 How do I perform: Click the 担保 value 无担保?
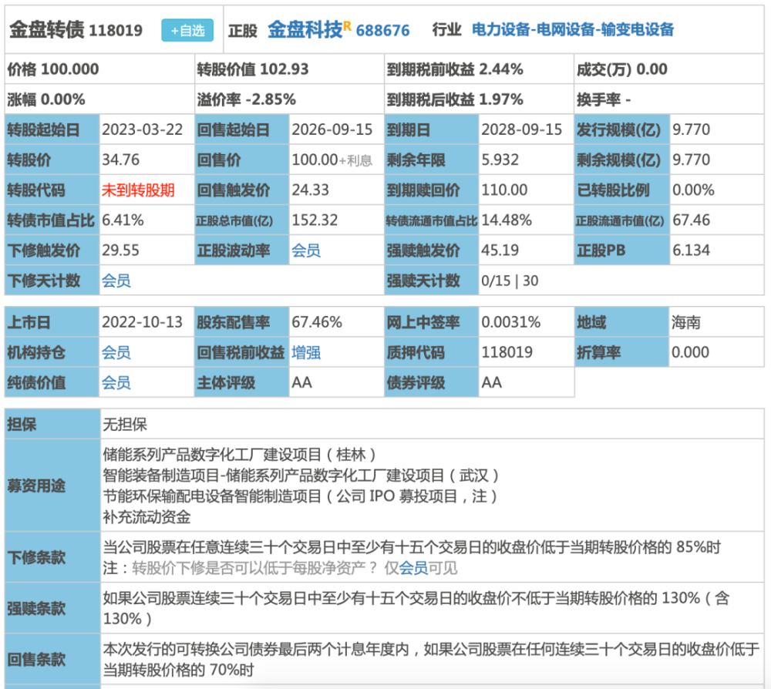[125, 424]
